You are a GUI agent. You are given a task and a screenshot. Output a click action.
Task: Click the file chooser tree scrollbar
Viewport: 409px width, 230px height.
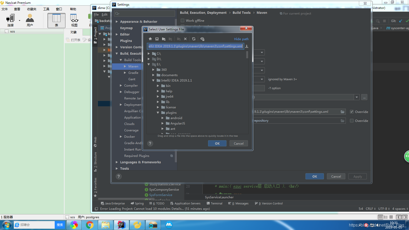[x=247, y=55]
